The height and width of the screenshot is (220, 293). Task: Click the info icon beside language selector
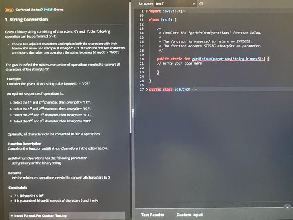tap(201, 3)
